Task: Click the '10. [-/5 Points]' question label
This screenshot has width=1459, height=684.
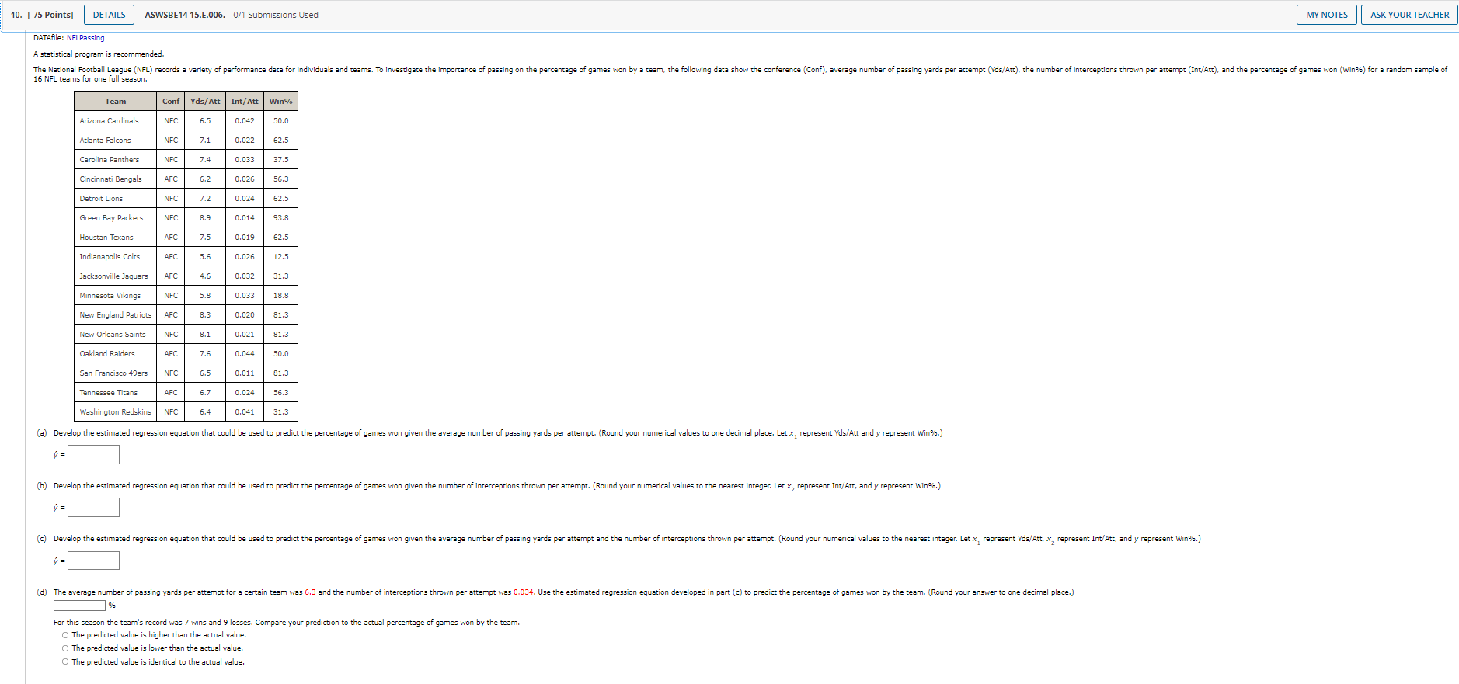Action: pos(42,15)
